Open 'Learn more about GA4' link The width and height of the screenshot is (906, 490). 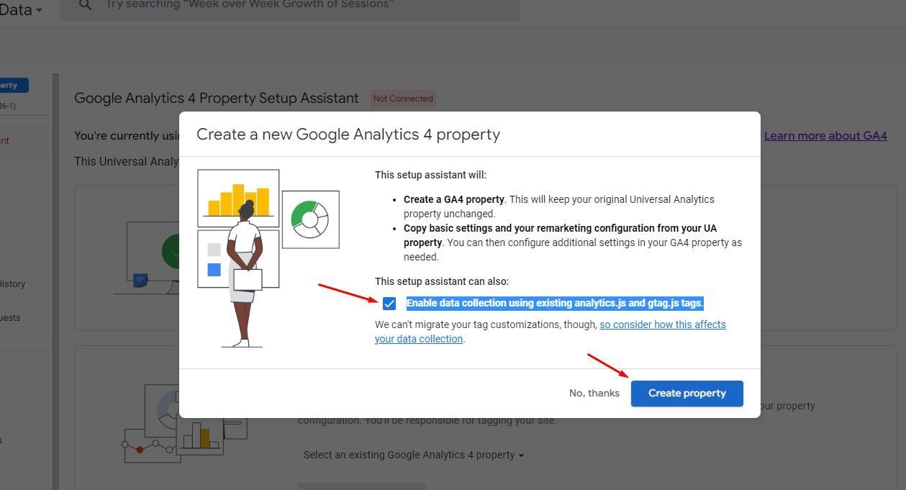coord(825,136)
